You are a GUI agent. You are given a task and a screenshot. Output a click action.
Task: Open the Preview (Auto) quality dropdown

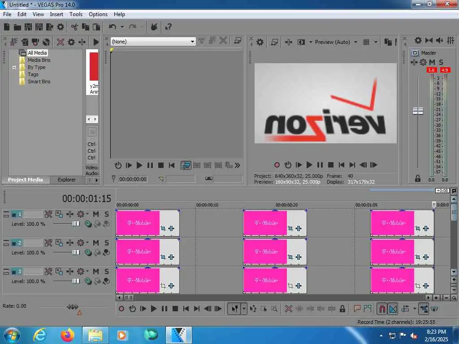(x=355, y=42)
